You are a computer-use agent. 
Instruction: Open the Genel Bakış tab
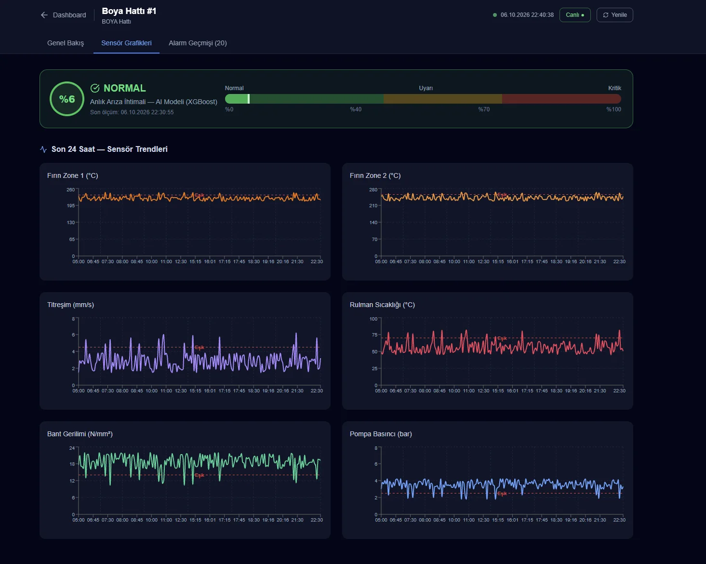click(66, 43)
